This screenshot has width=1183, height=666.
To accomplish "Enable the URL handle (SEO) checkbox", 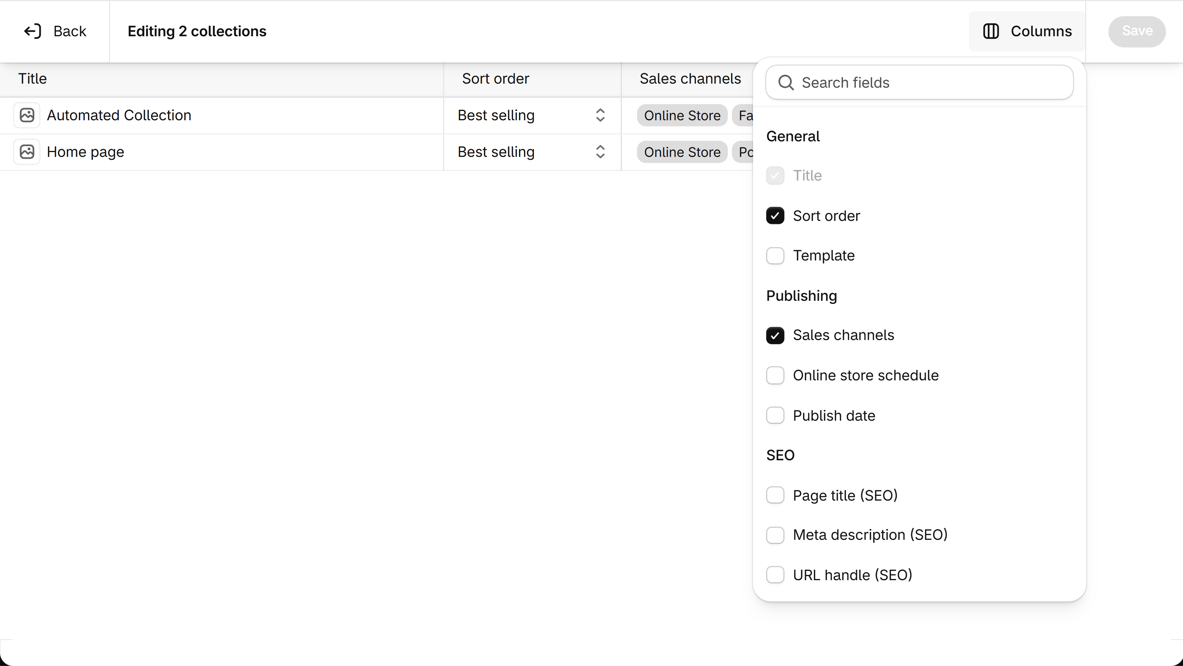I will (x=775, y=575).
